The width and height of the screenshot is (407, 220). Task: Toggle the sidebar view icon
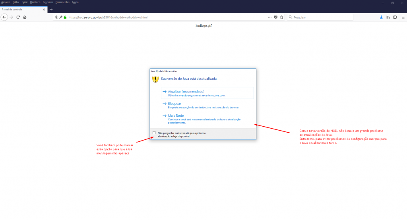(x=395, y=17)
